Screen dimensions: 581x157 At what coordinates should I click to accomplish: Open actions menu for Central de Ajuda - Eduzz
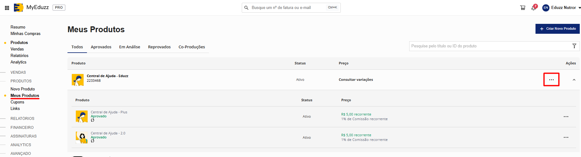tap(551, 80)
